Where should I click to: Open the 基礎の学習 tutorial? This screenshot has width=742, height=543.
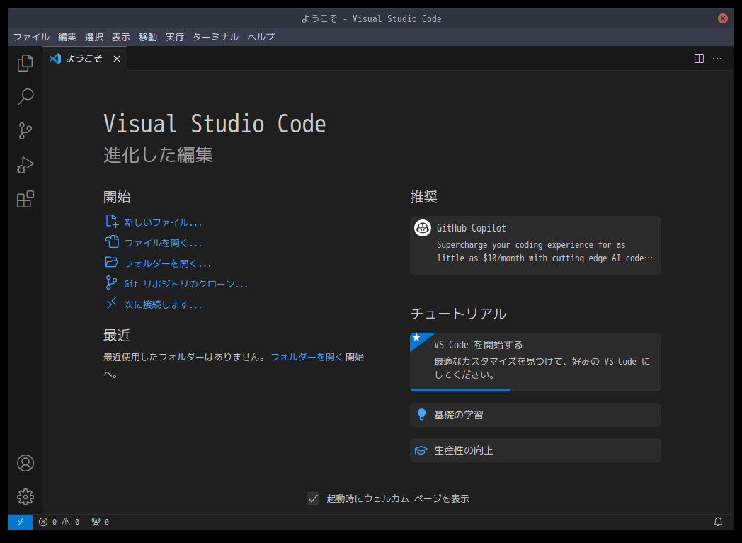pyautogui.click(x=535, y=415)
